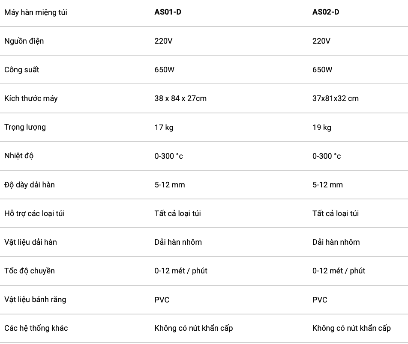This screenshot has width=408, height=344.
Task: Click the Nhiệt độ row label
Action: pos(19,156)
